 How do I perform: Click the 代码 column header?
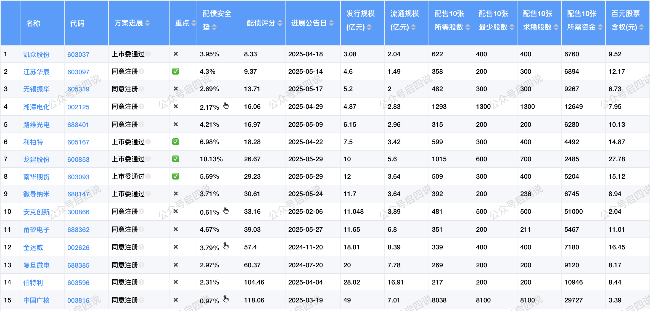pos(77,23)
